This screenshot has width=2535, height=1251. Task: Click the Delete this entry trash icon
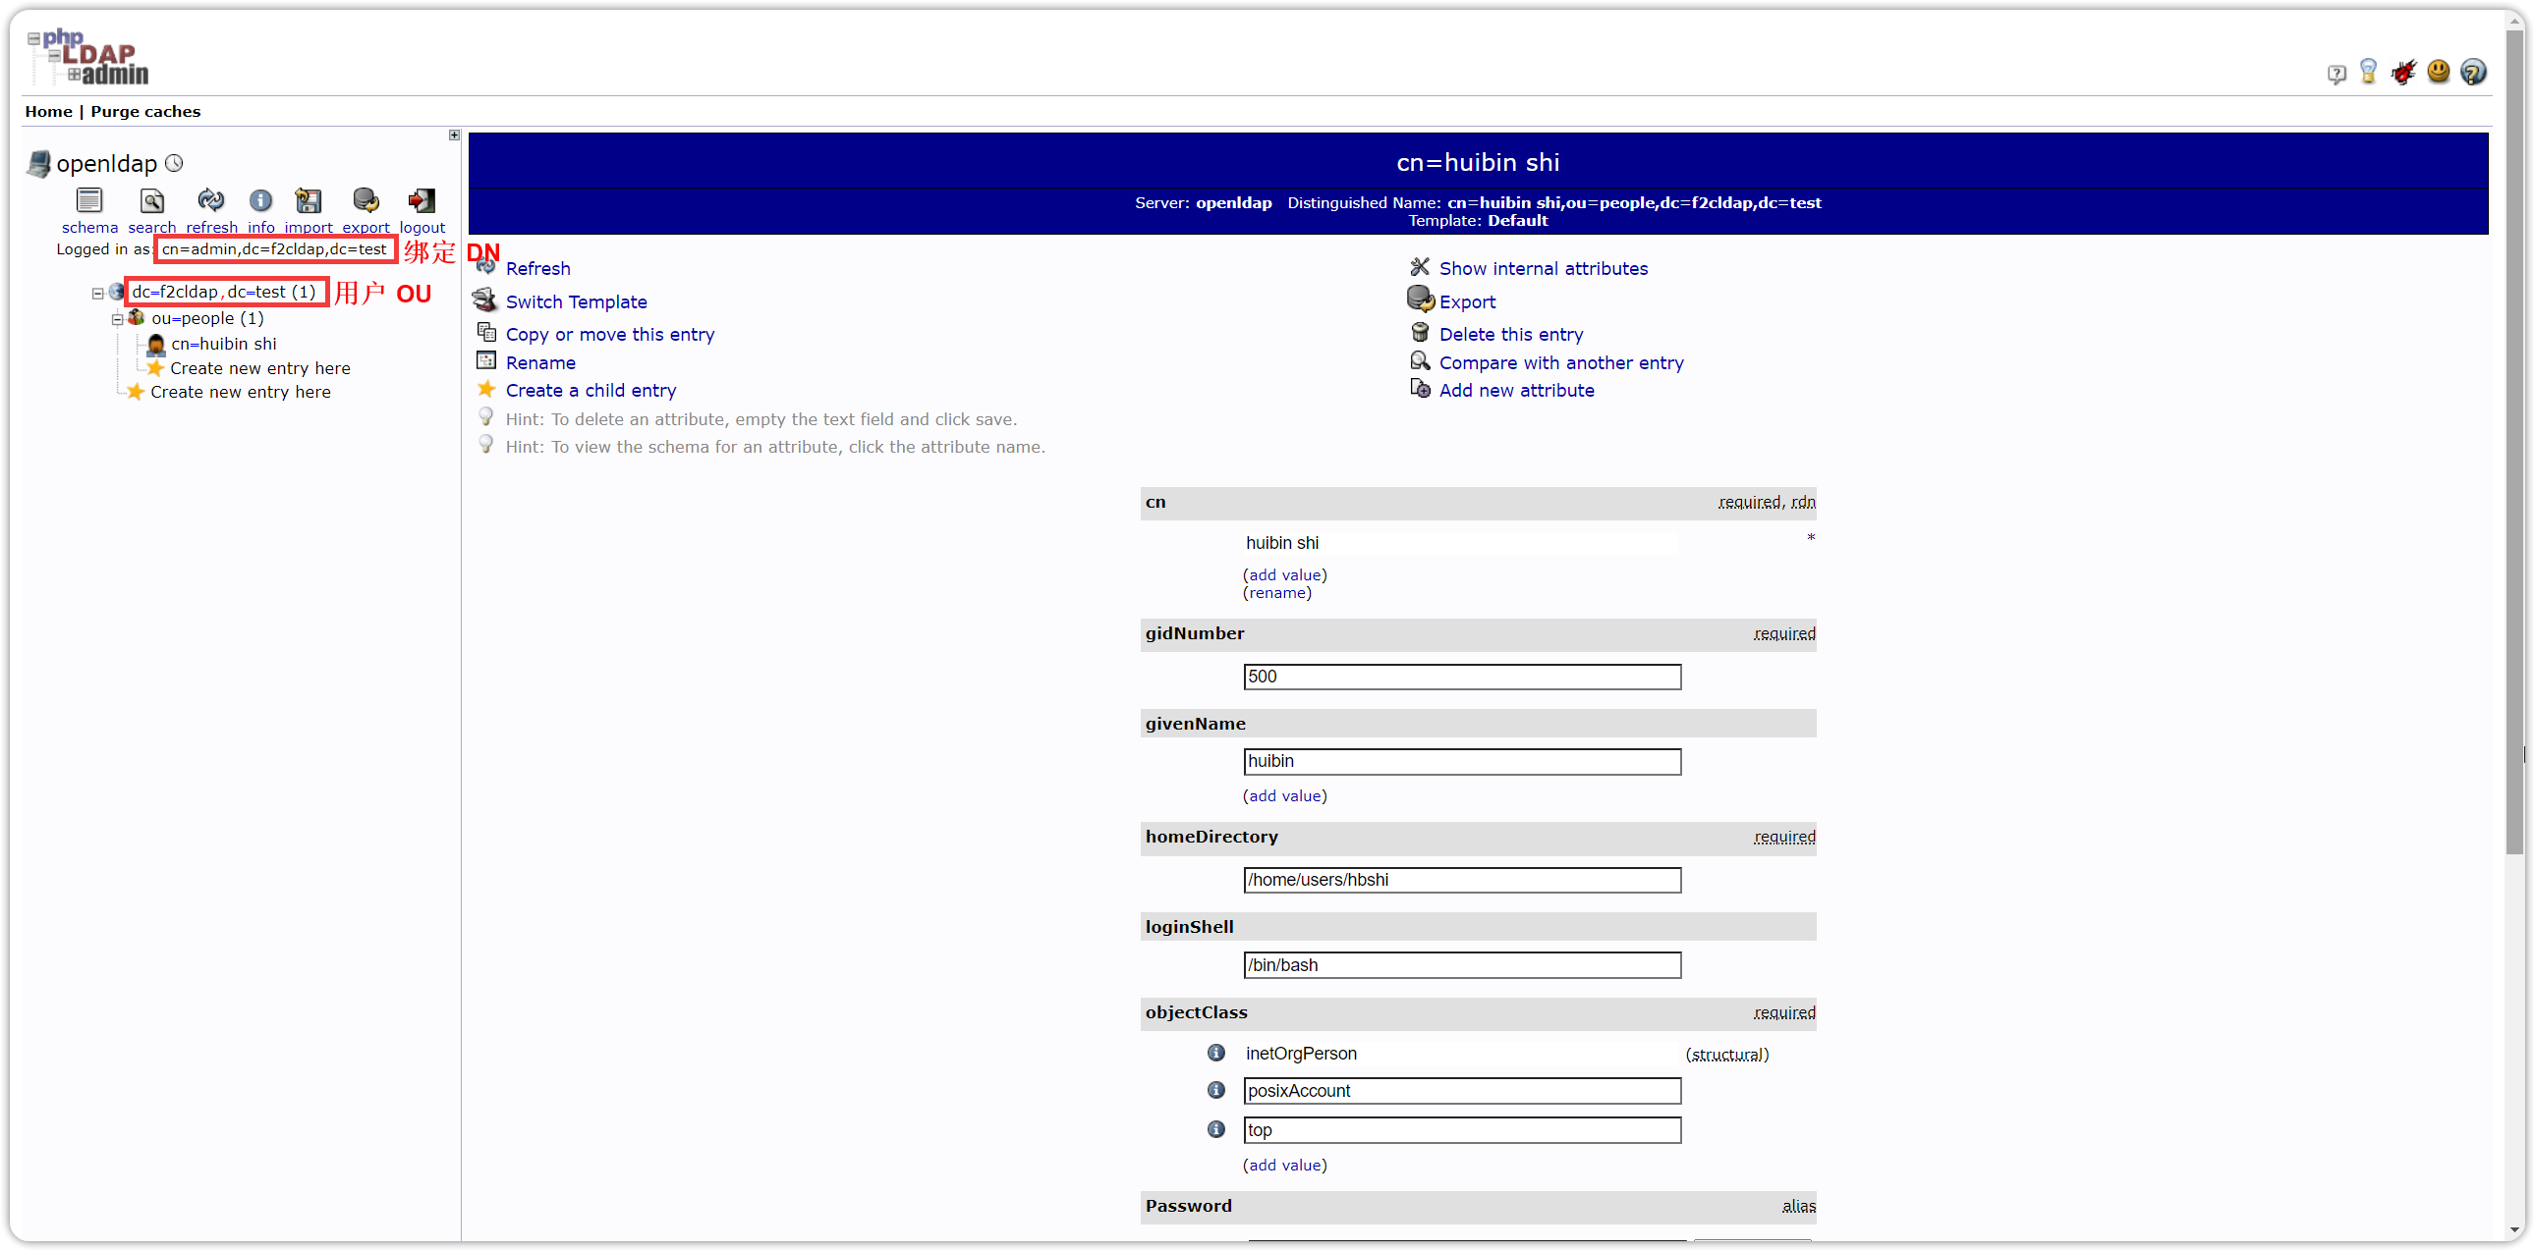tap(1419, 333)
